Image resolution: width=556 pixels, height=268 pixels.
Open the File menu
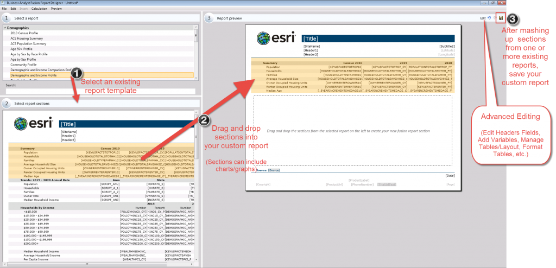(x=4, y=8)
